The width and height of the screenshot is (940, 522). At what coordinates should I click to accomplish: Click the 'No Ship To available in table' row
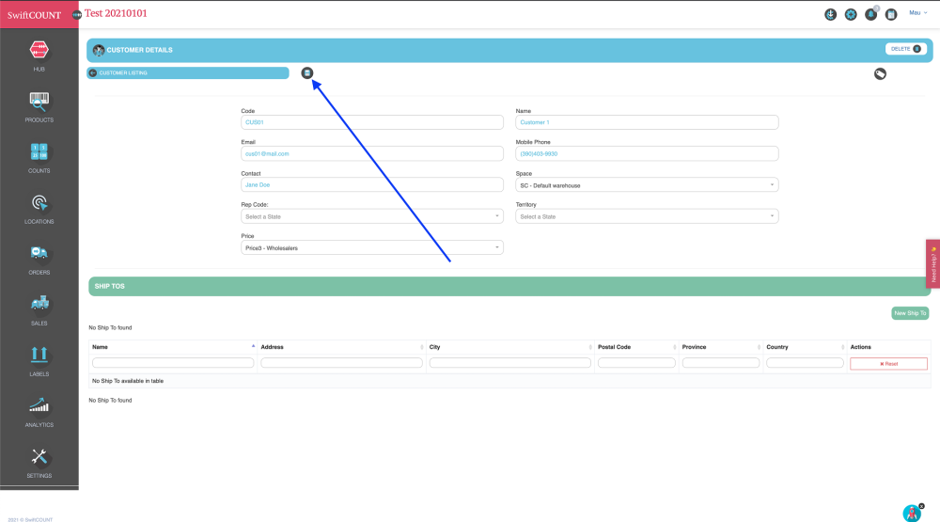509,381
